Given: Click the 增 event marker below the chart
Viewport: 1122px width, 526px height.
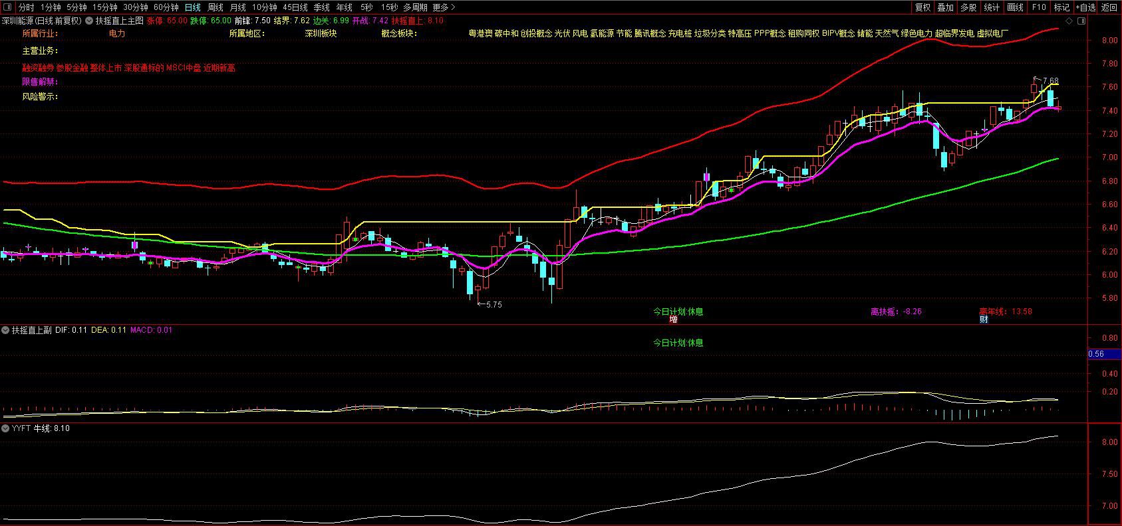Looking at the screenshot, I should pyautogui.click(x=673, y=319).
